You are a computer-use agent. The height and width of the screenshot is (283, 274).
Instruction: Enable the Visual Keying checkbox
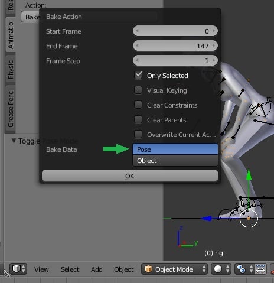(138, 90)
